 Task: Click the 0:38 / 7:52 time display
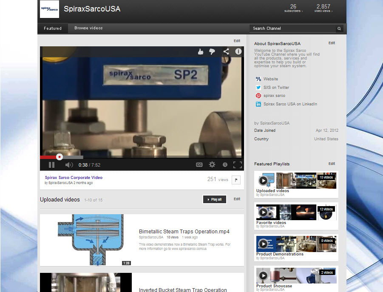(x=89, y=165)
